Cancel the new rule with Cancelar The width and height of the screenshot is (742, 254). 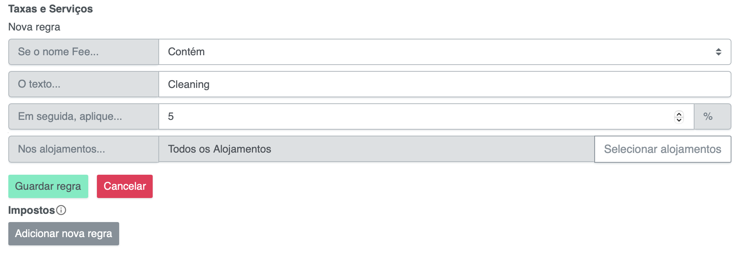point(124,186)
